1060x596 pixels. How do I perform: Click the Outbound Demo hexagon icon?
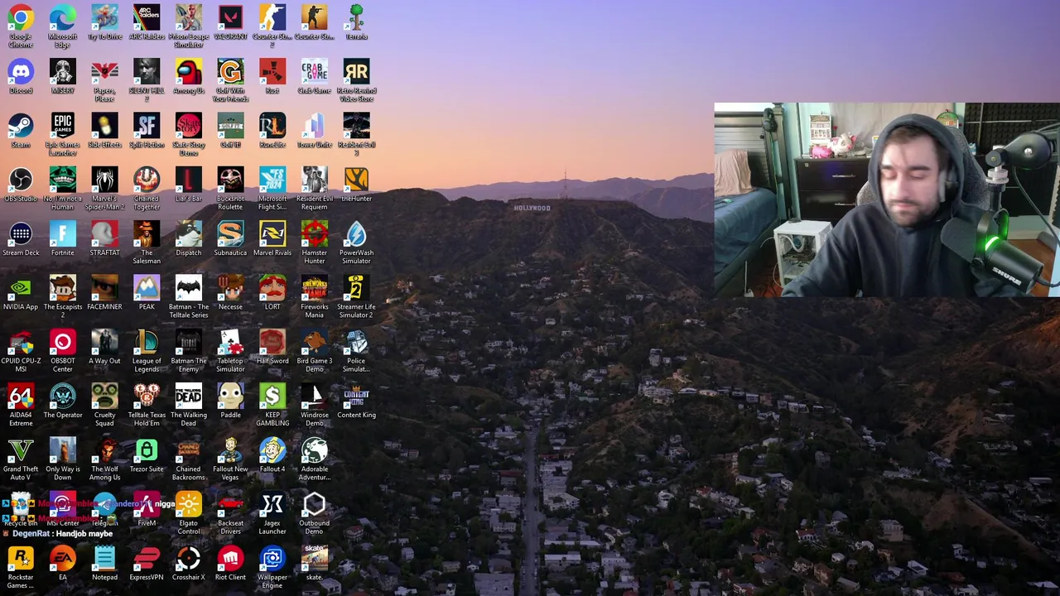tap(315, 504)
